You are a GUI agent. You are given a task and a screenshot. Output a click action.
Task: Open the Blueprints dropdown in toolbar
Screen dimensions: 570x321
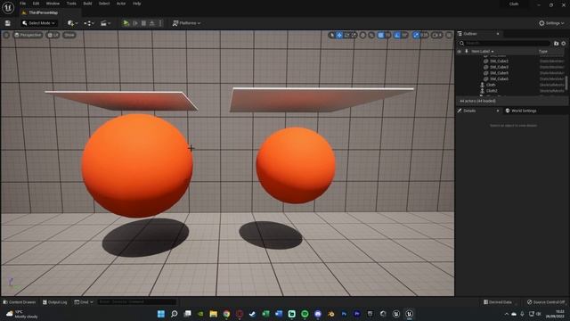click(89, 23)
